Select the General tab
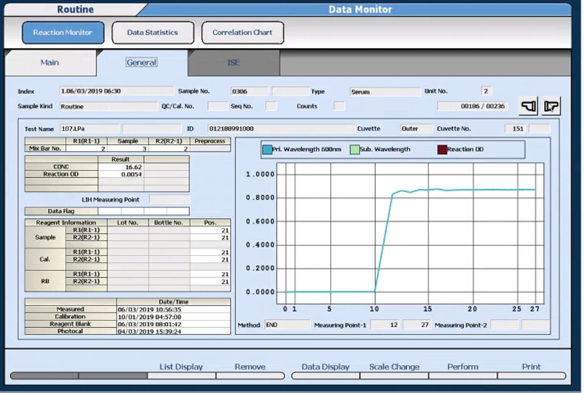 point(141,62)
